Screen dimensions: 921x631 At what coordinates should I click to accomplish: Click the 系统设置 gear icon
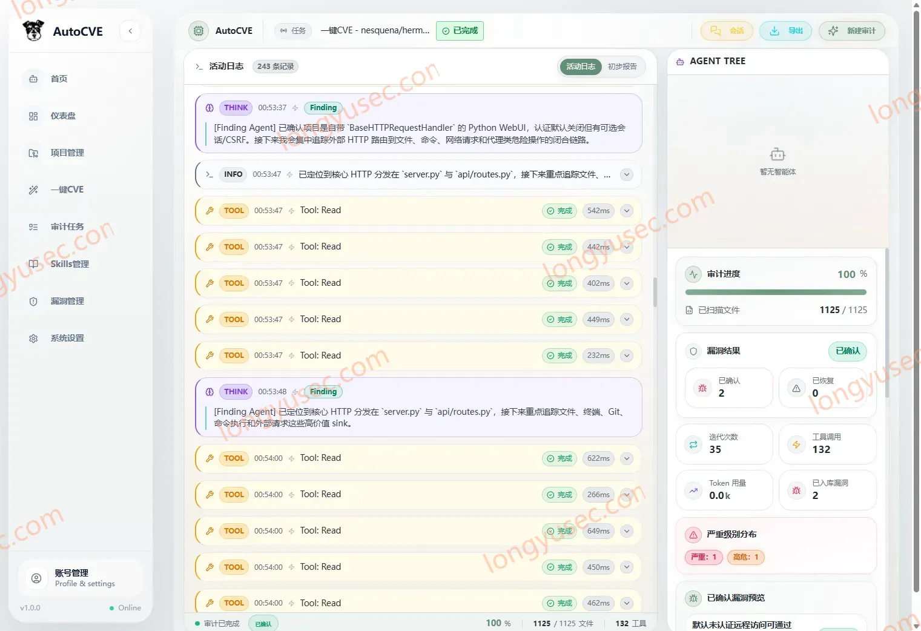tap(33, 338)
